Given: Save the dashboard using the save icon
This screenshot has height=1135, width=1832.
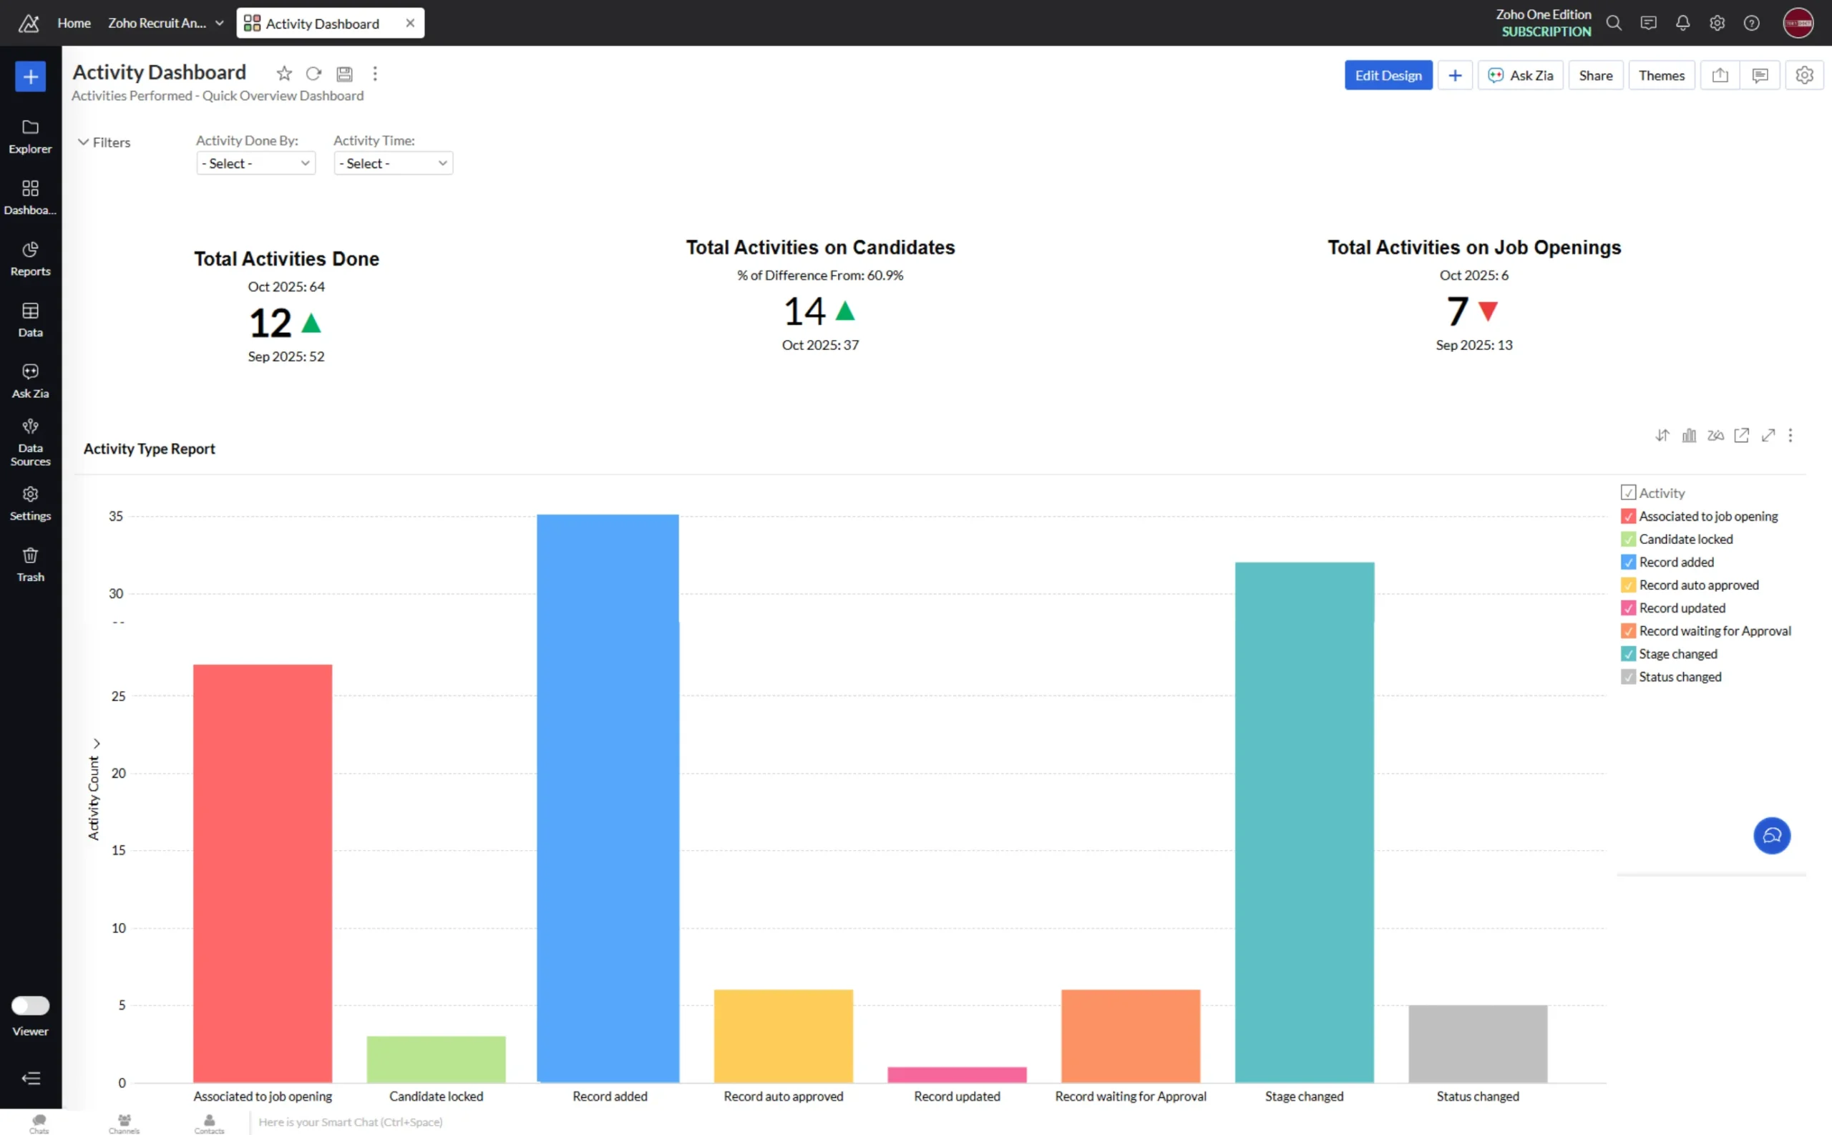Looking at the screenshot, I should tap(343, 73).
